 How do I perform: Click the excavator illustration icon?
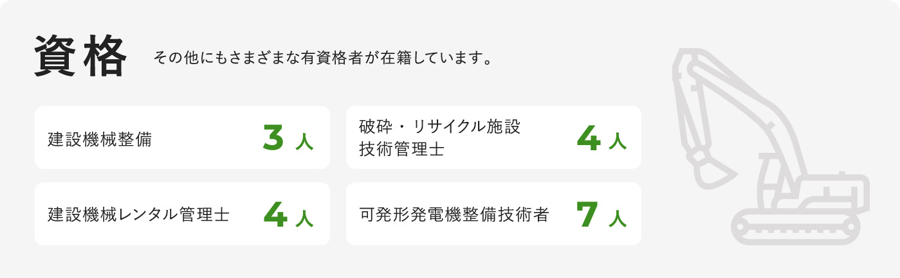pos(766,148)
